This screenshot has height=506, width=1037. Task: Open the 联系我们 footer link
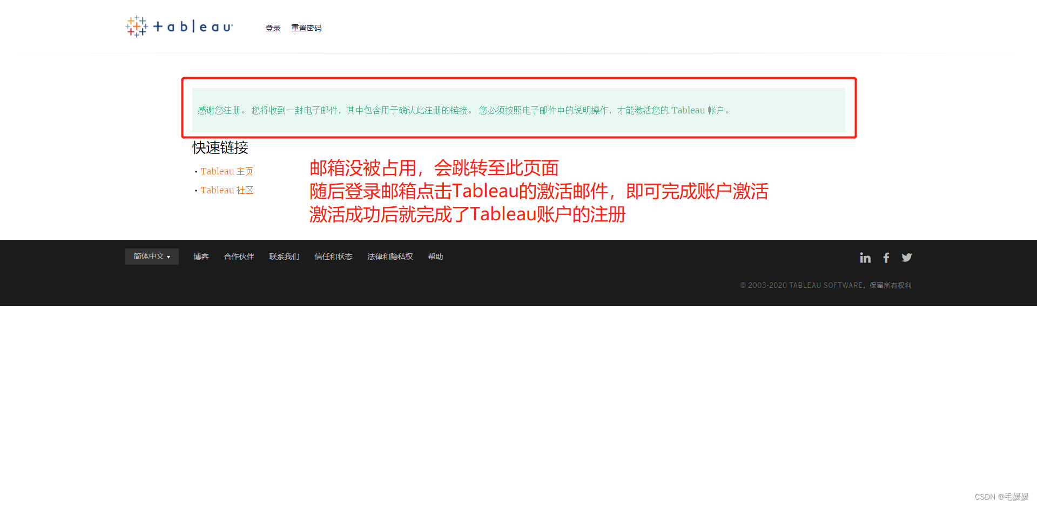pos(284,257)
